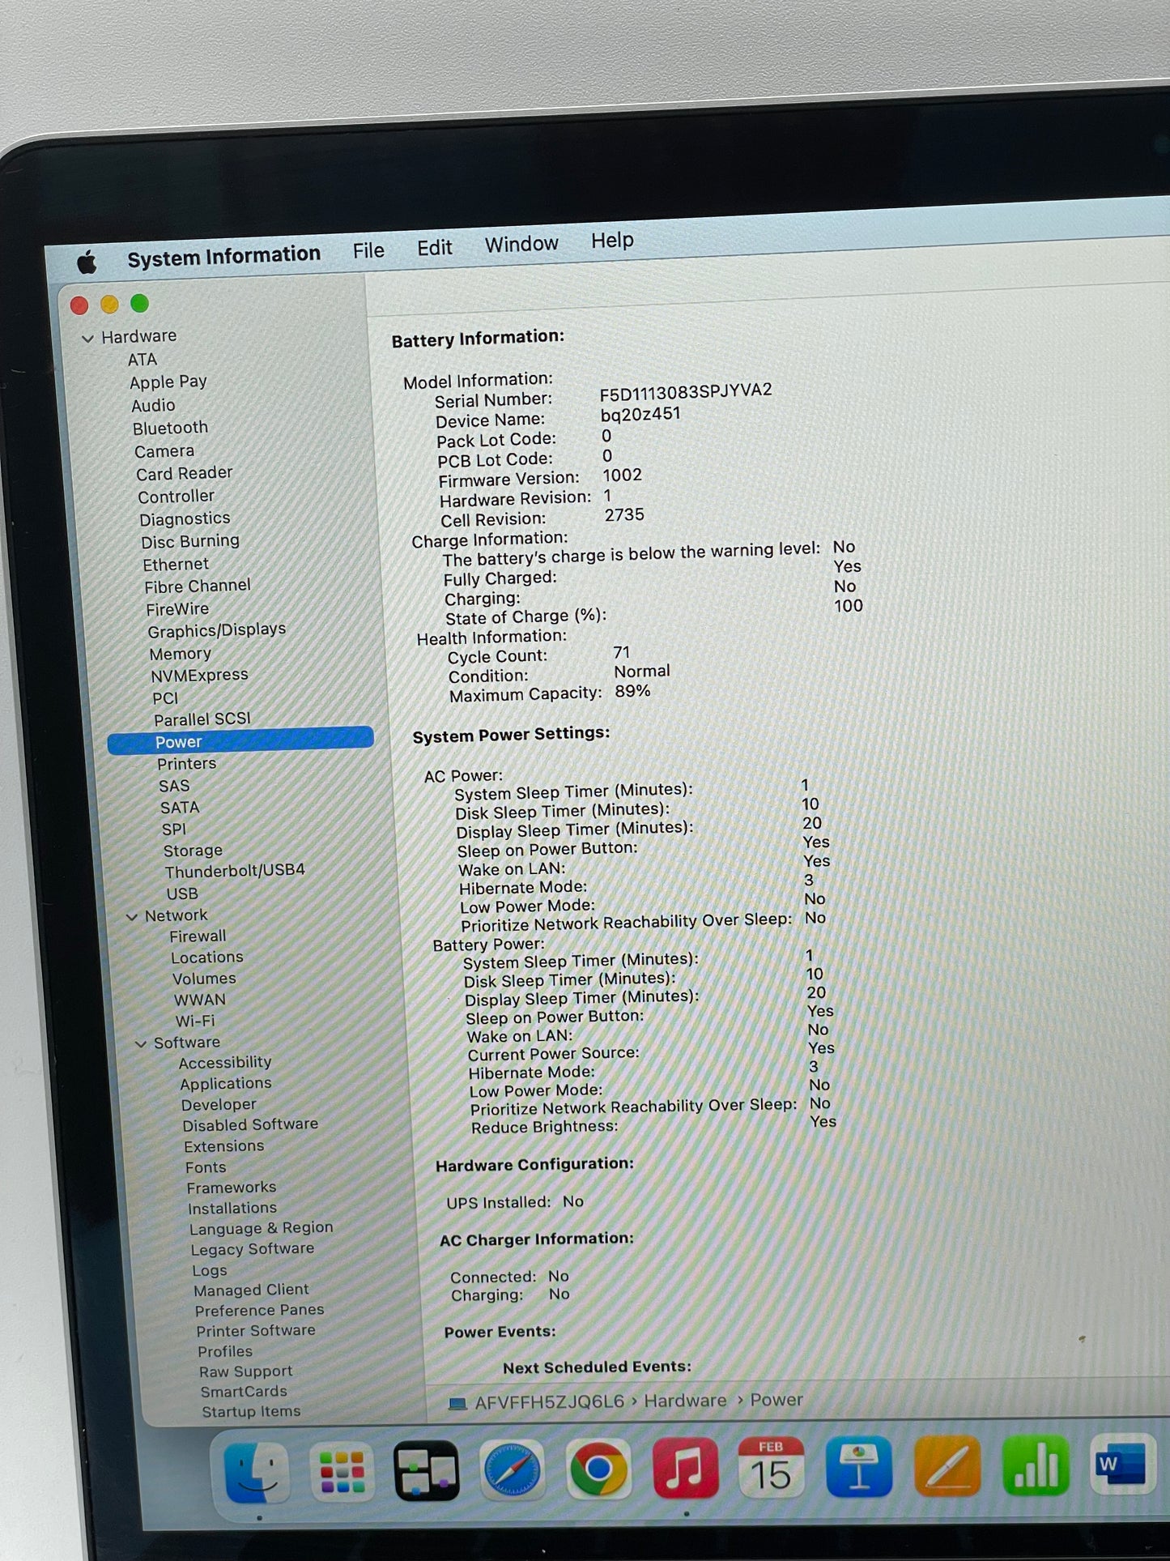Open the Help menu

[x=612, y=241]
